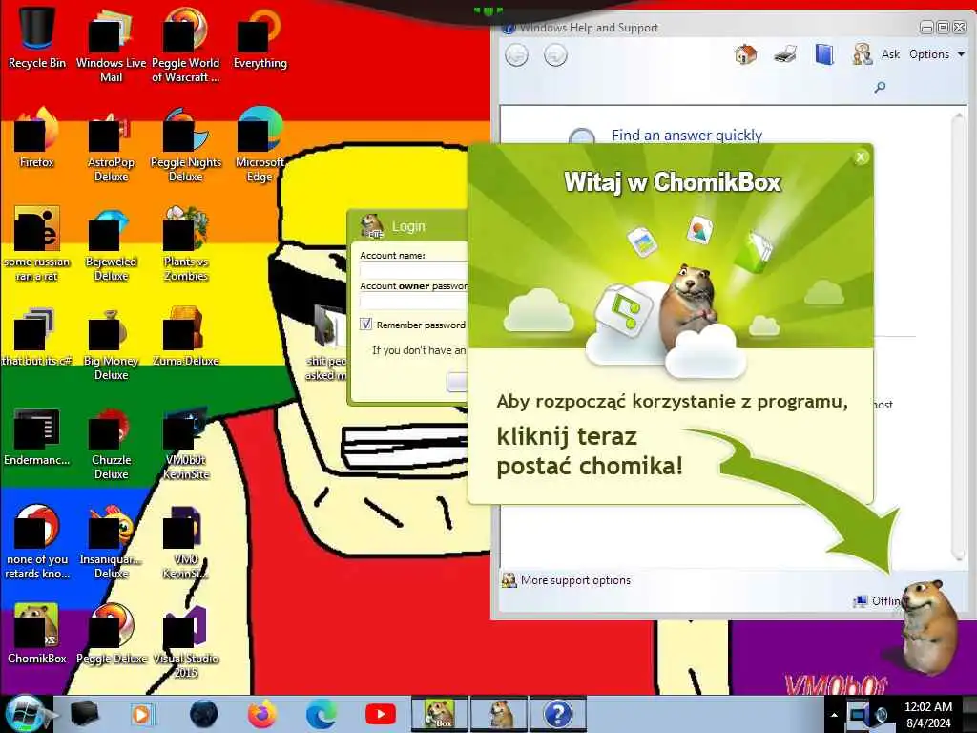The image size is (977, 733).
Task: Open More support options link
Action: pyautogui.click(x=575, y=580)
